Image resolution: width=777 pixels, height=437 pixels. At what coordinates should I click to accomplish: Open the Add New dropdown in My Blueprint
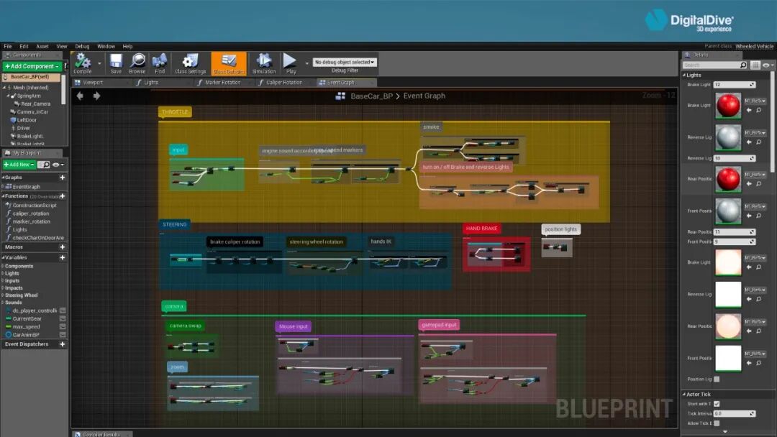point(19,165)
